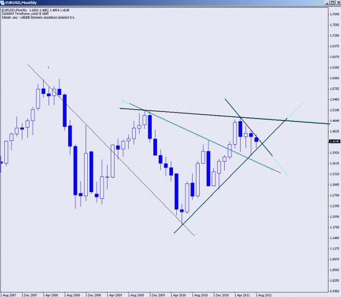Select lower-right anchor point of cyan trendline

pyautogui.click(x=272, y=170)
